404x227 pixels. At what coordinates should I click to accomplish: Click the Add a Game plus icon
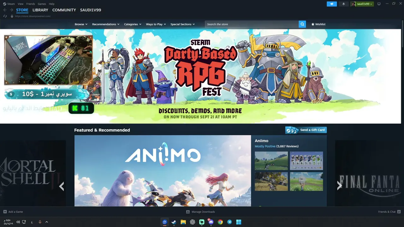point(5,212)
